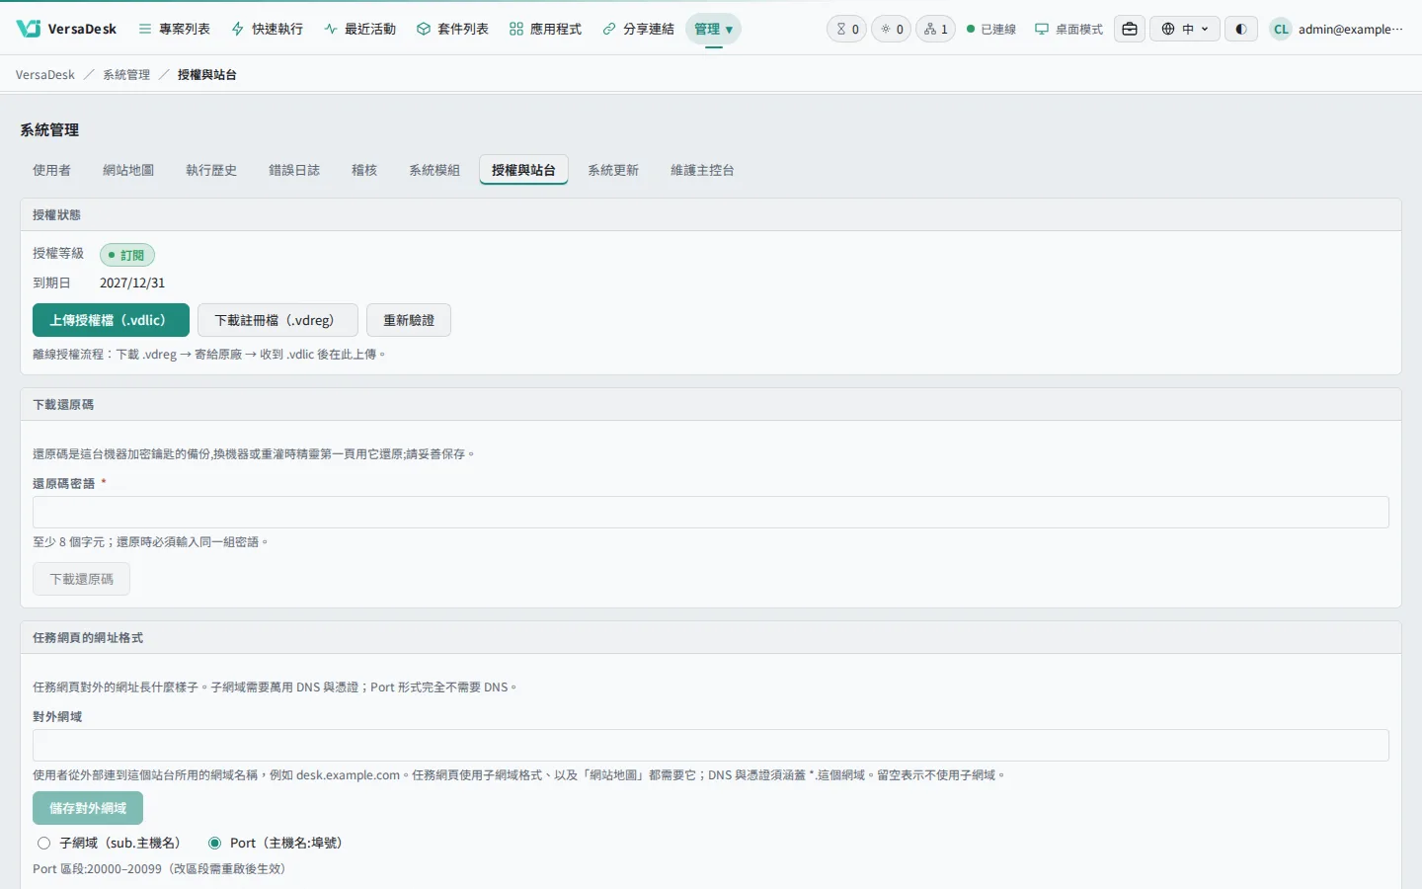Click the running tasks counter badge
The height and width of the screenshot is (889, 1422).
(x=891, y=29)
